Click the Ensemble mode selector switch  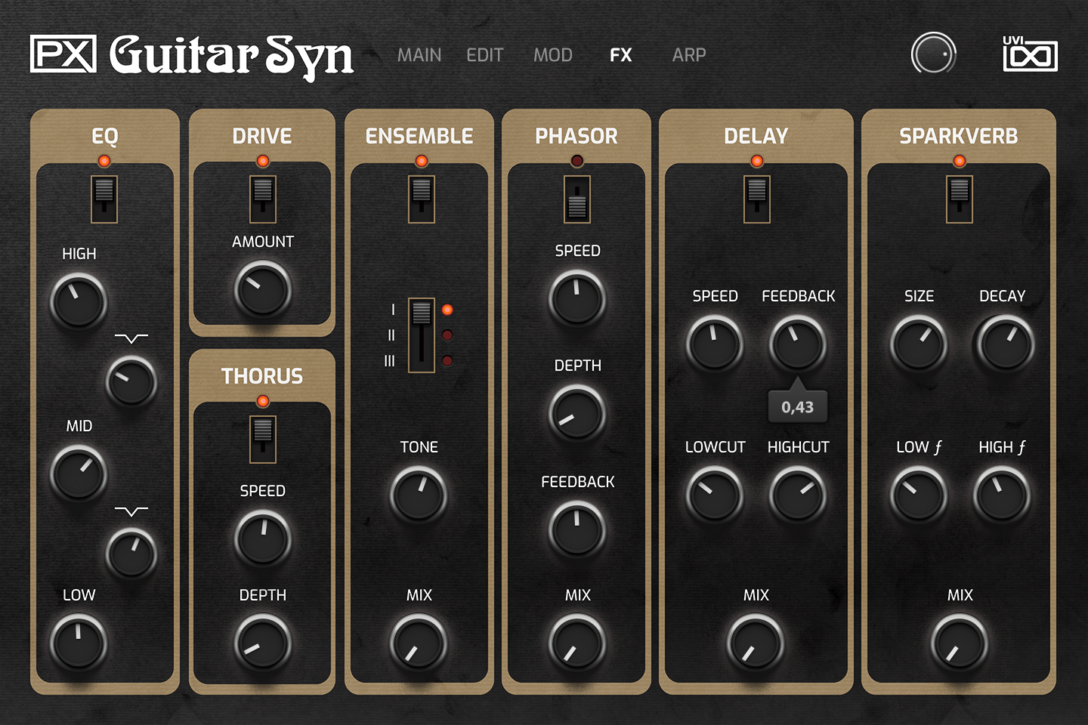pyautogui.click(x=422, y=335)
